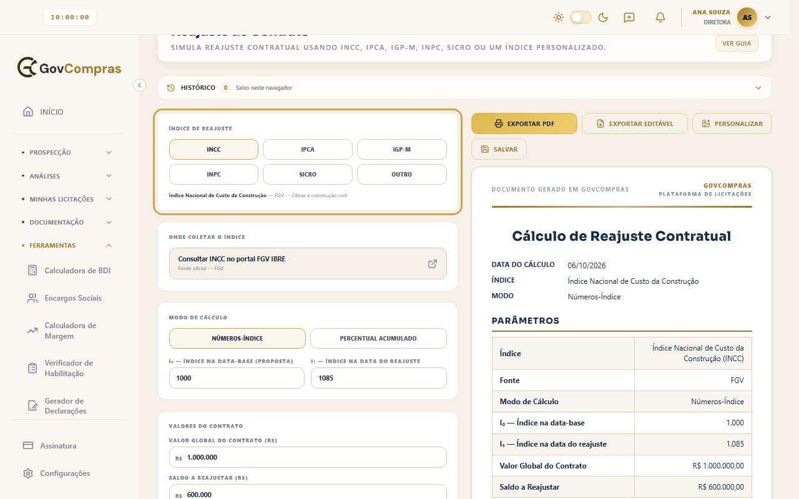Screen dimensions: 799x499
Task: Click the moon dark-mode icon
Action: pyautogui.click(x=603, y=17)
